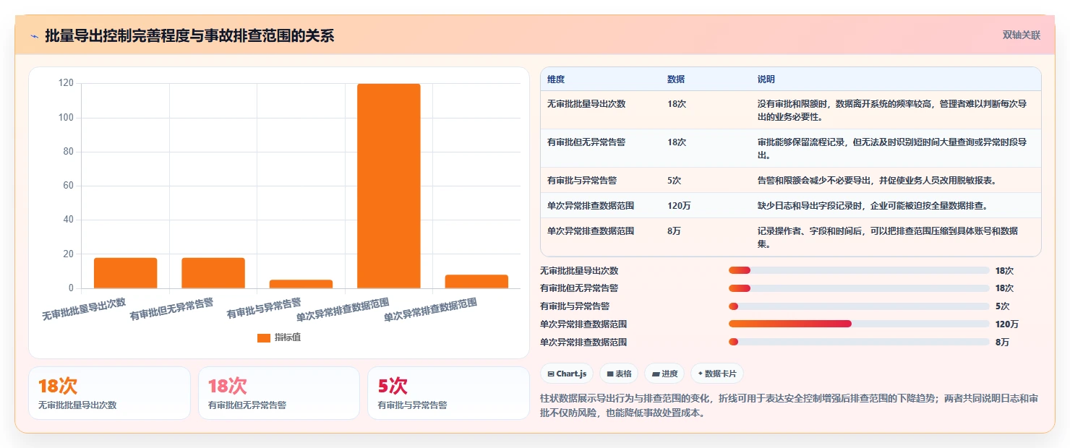Click the last chart bar valued 8
The height and width of the screenshot is (448, 1070).
pos(476,282)
